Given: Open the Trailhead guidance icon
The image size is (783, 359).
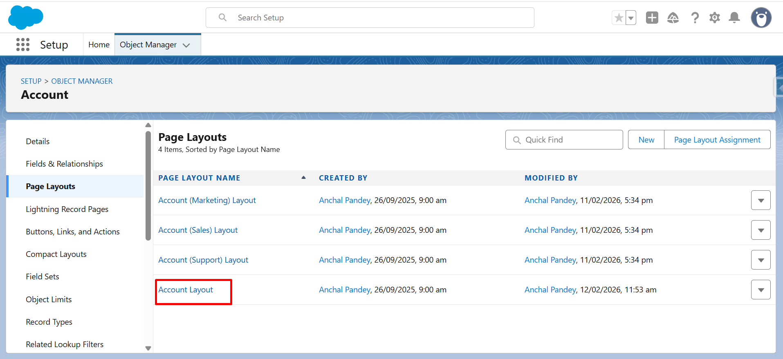Looking at the screenshot, I should point(673,18).
